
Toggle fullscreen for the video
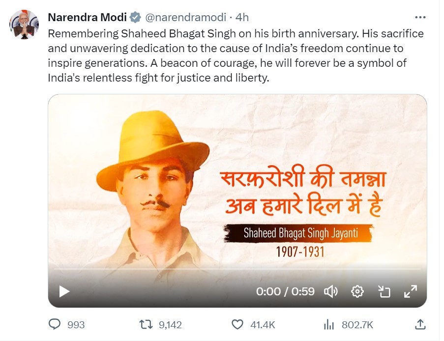click(411, 291)
